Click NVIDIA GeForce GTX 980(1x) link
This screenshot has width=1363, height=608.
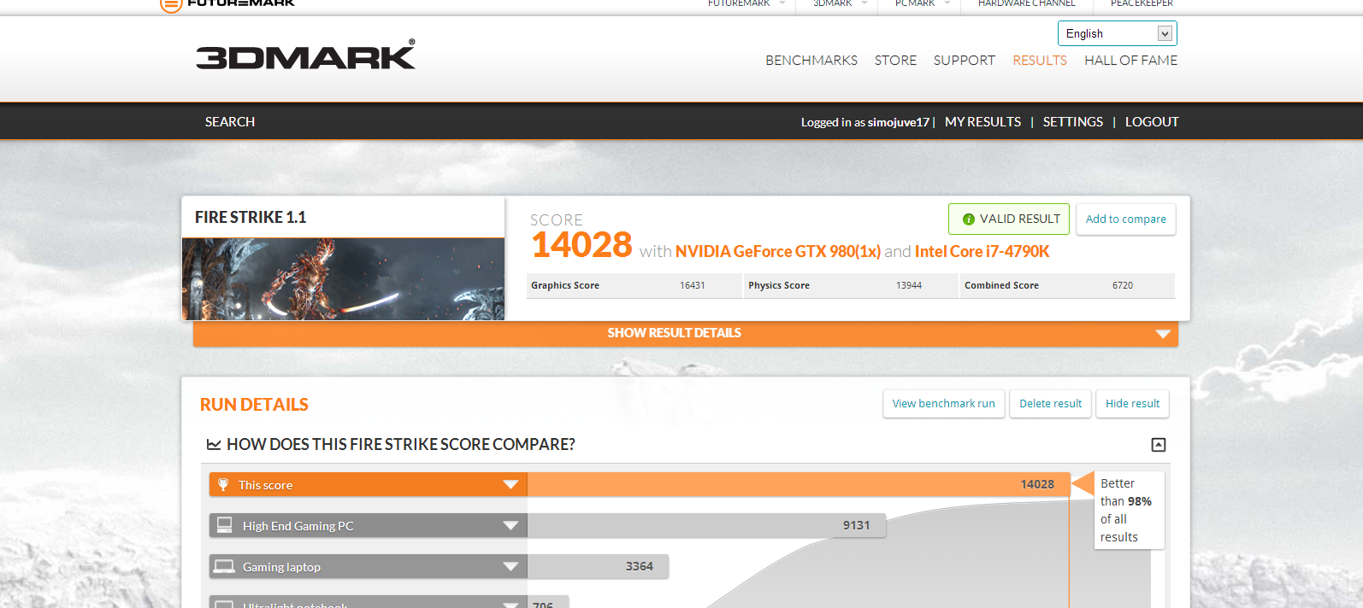point(778,252)
